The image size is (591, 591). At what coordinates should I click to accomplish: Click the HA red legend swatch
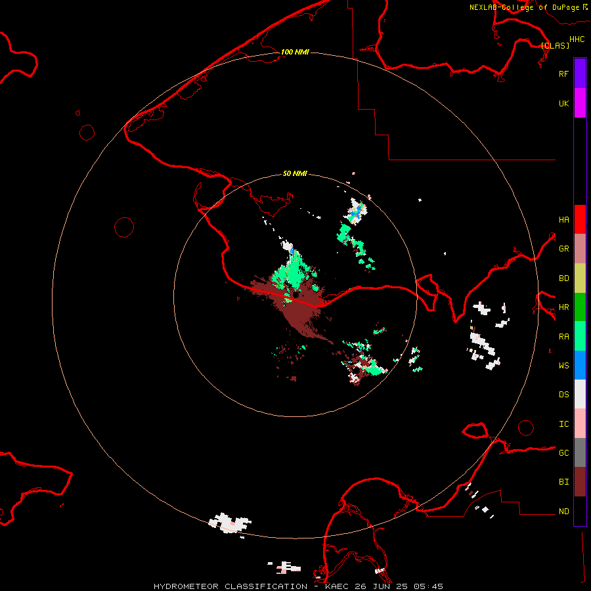coord(580,219)
